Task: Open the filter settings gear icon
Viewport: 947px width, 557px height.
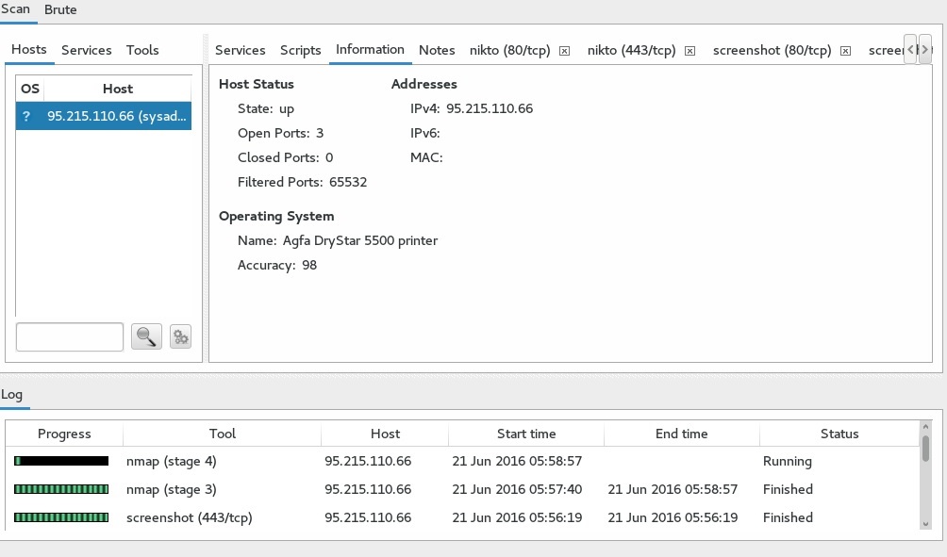Action: [180, 336]
